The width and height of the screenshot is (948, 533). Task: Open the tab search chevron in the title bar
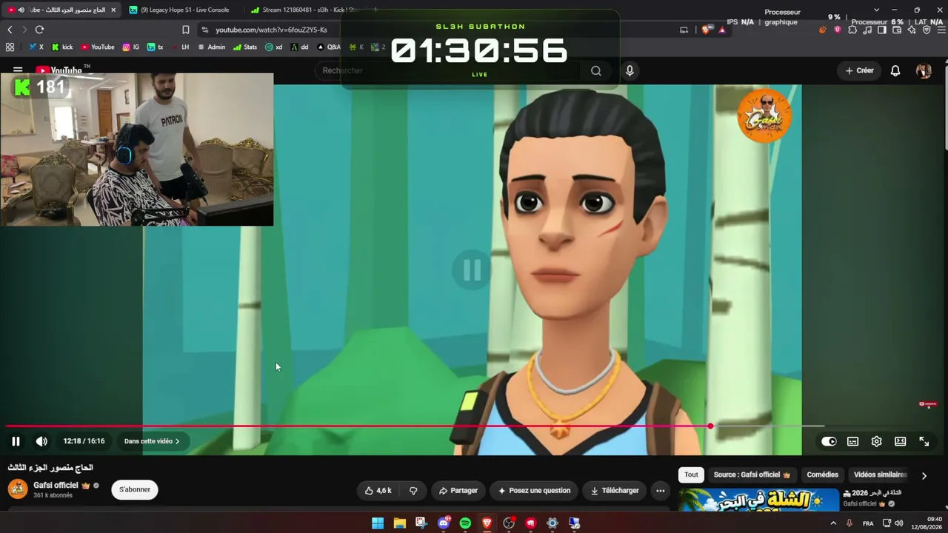[x=877, y=10]
